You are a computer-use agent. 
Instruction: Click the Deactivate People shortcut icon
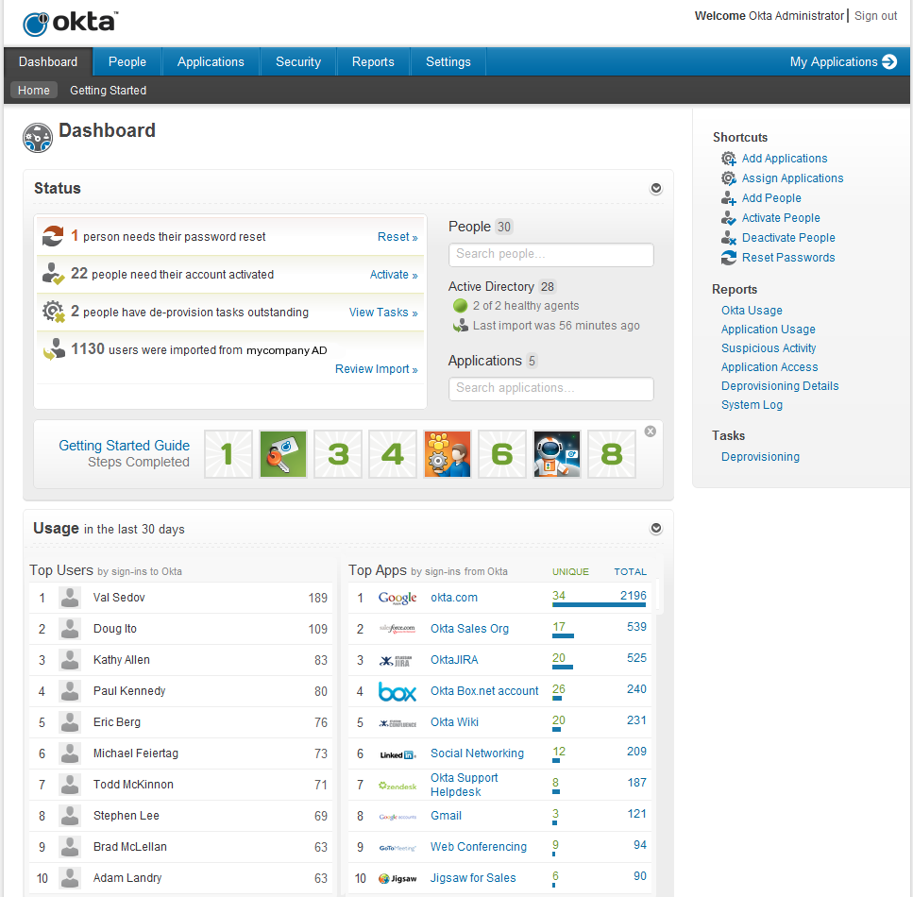coord(728,238)
